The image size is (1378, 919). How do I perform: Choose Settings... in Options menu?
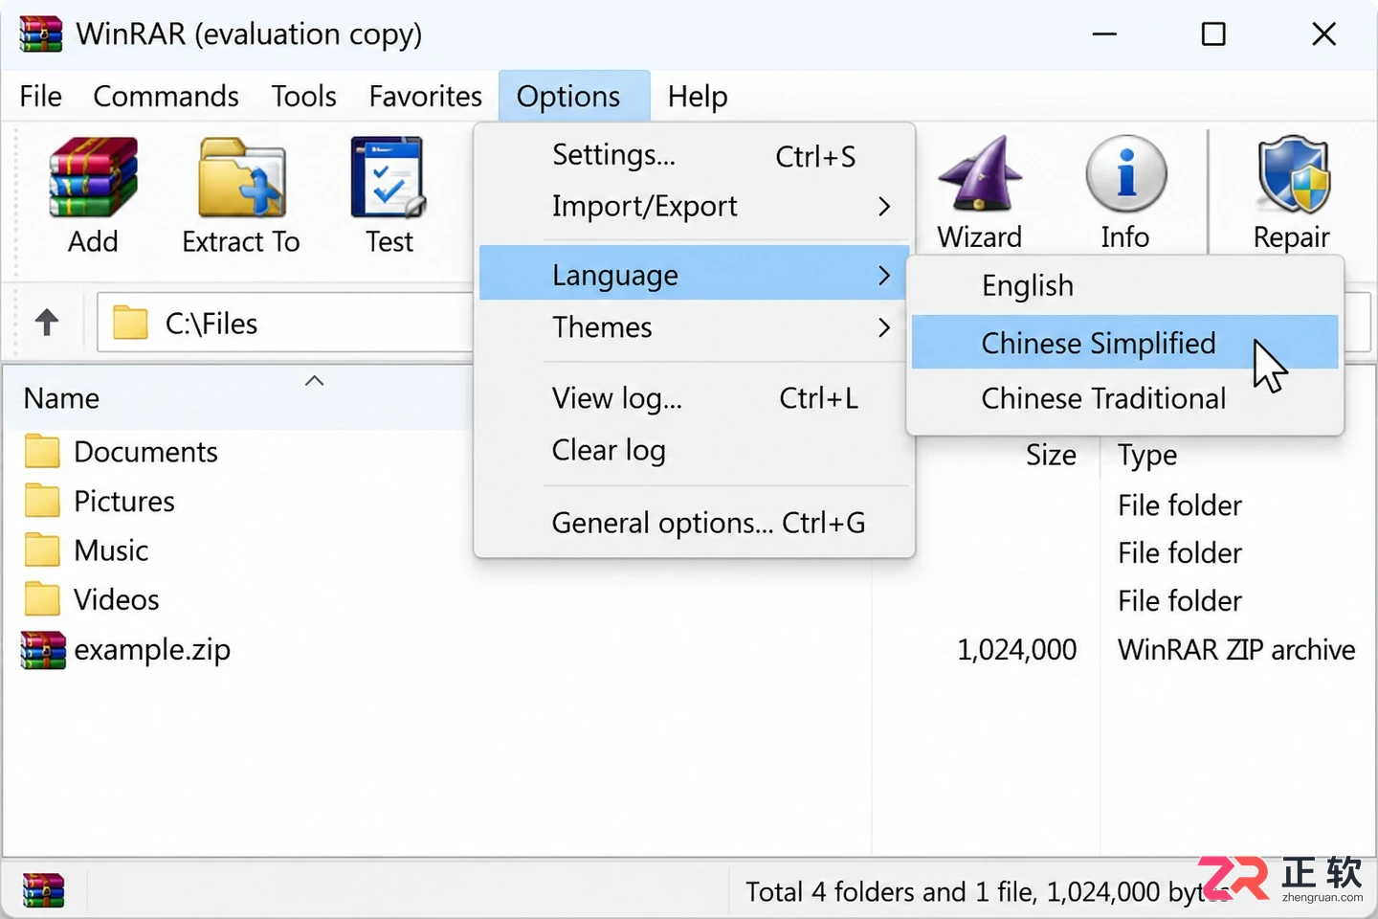coord(694,155)
